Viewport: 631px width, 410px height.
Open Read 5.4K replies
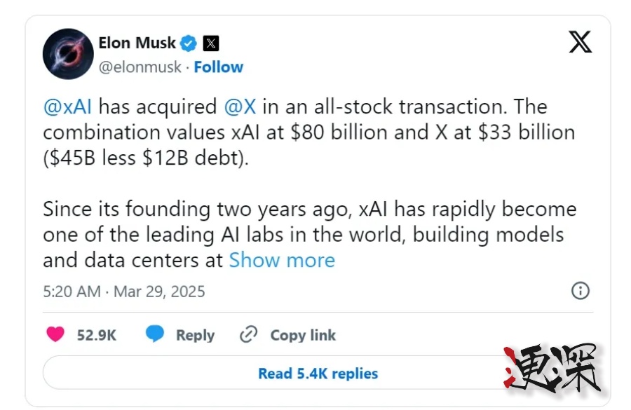pyautogui.click(x=318, y=374)
